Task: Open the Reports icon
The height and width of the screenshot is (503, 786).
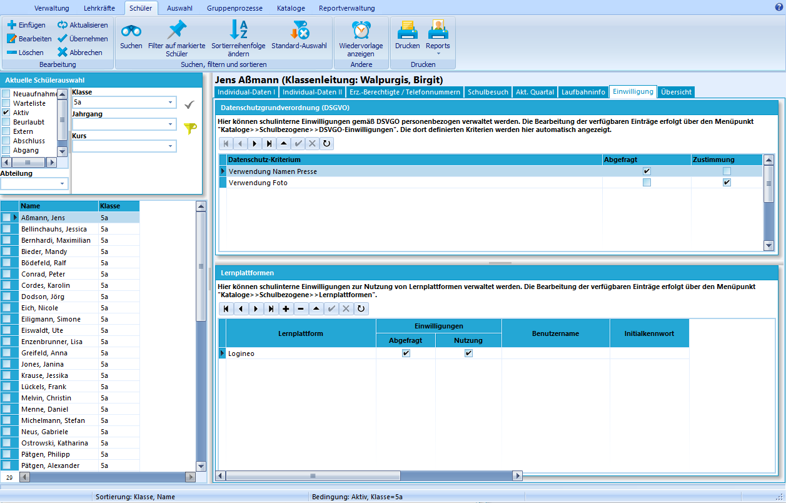Action: click(438, 29)
